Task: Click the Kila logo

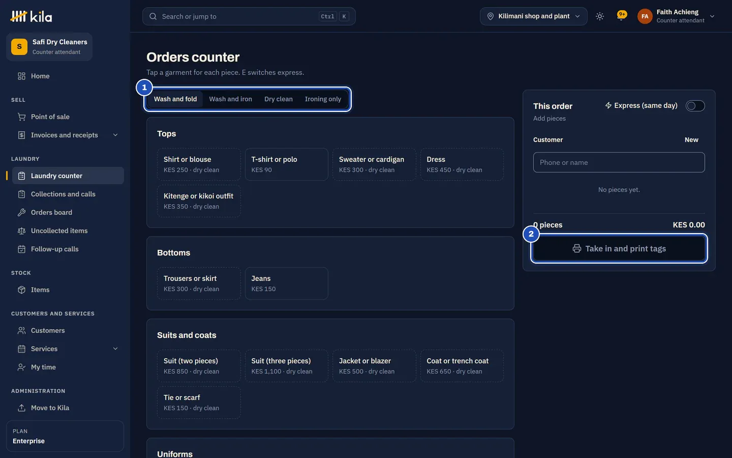Action: (31, 16)
